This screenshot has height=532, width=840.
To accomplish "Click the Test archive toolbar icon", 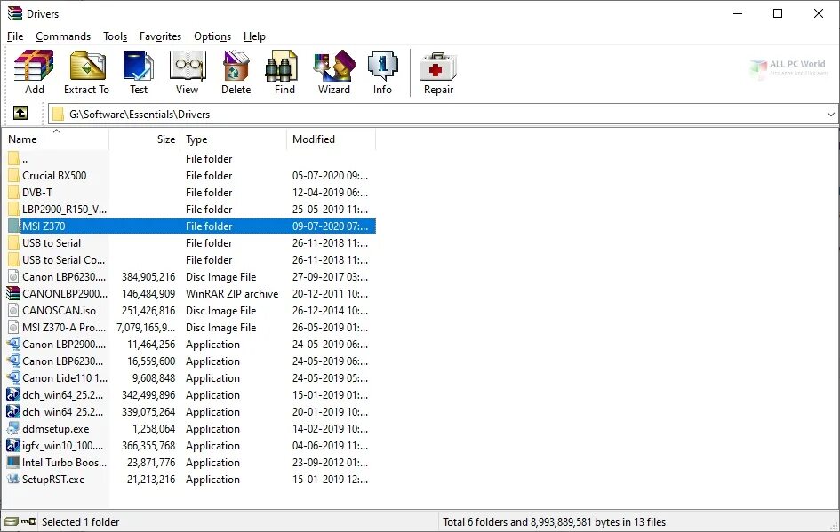I will (138, 67).
